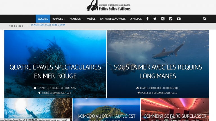Go to the Vidéos menu item

[x=91, y=19]
